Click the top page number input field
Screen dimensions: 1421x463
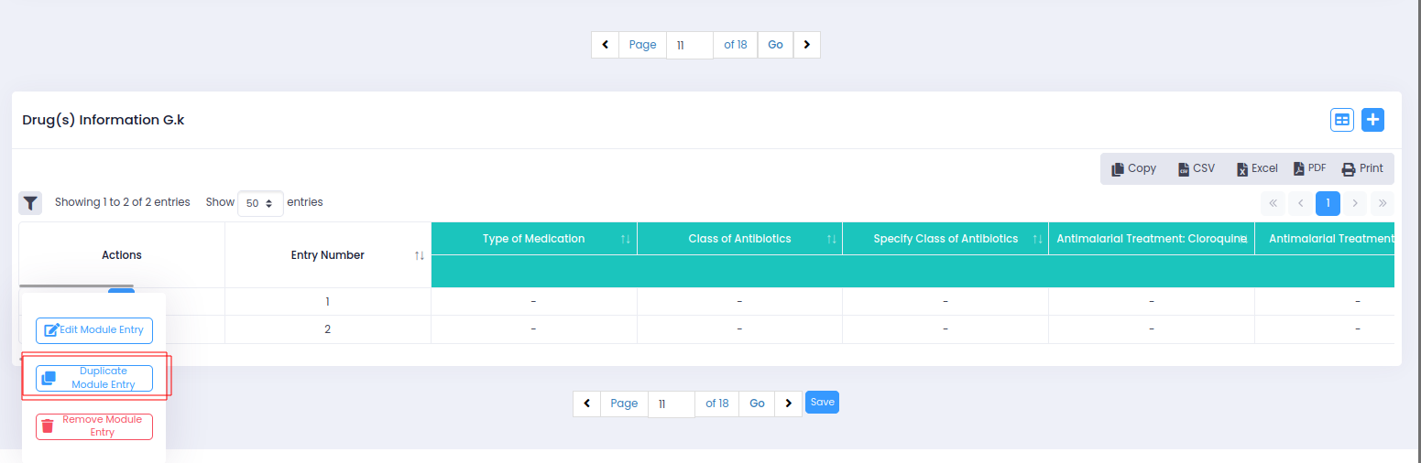point(689,45)
